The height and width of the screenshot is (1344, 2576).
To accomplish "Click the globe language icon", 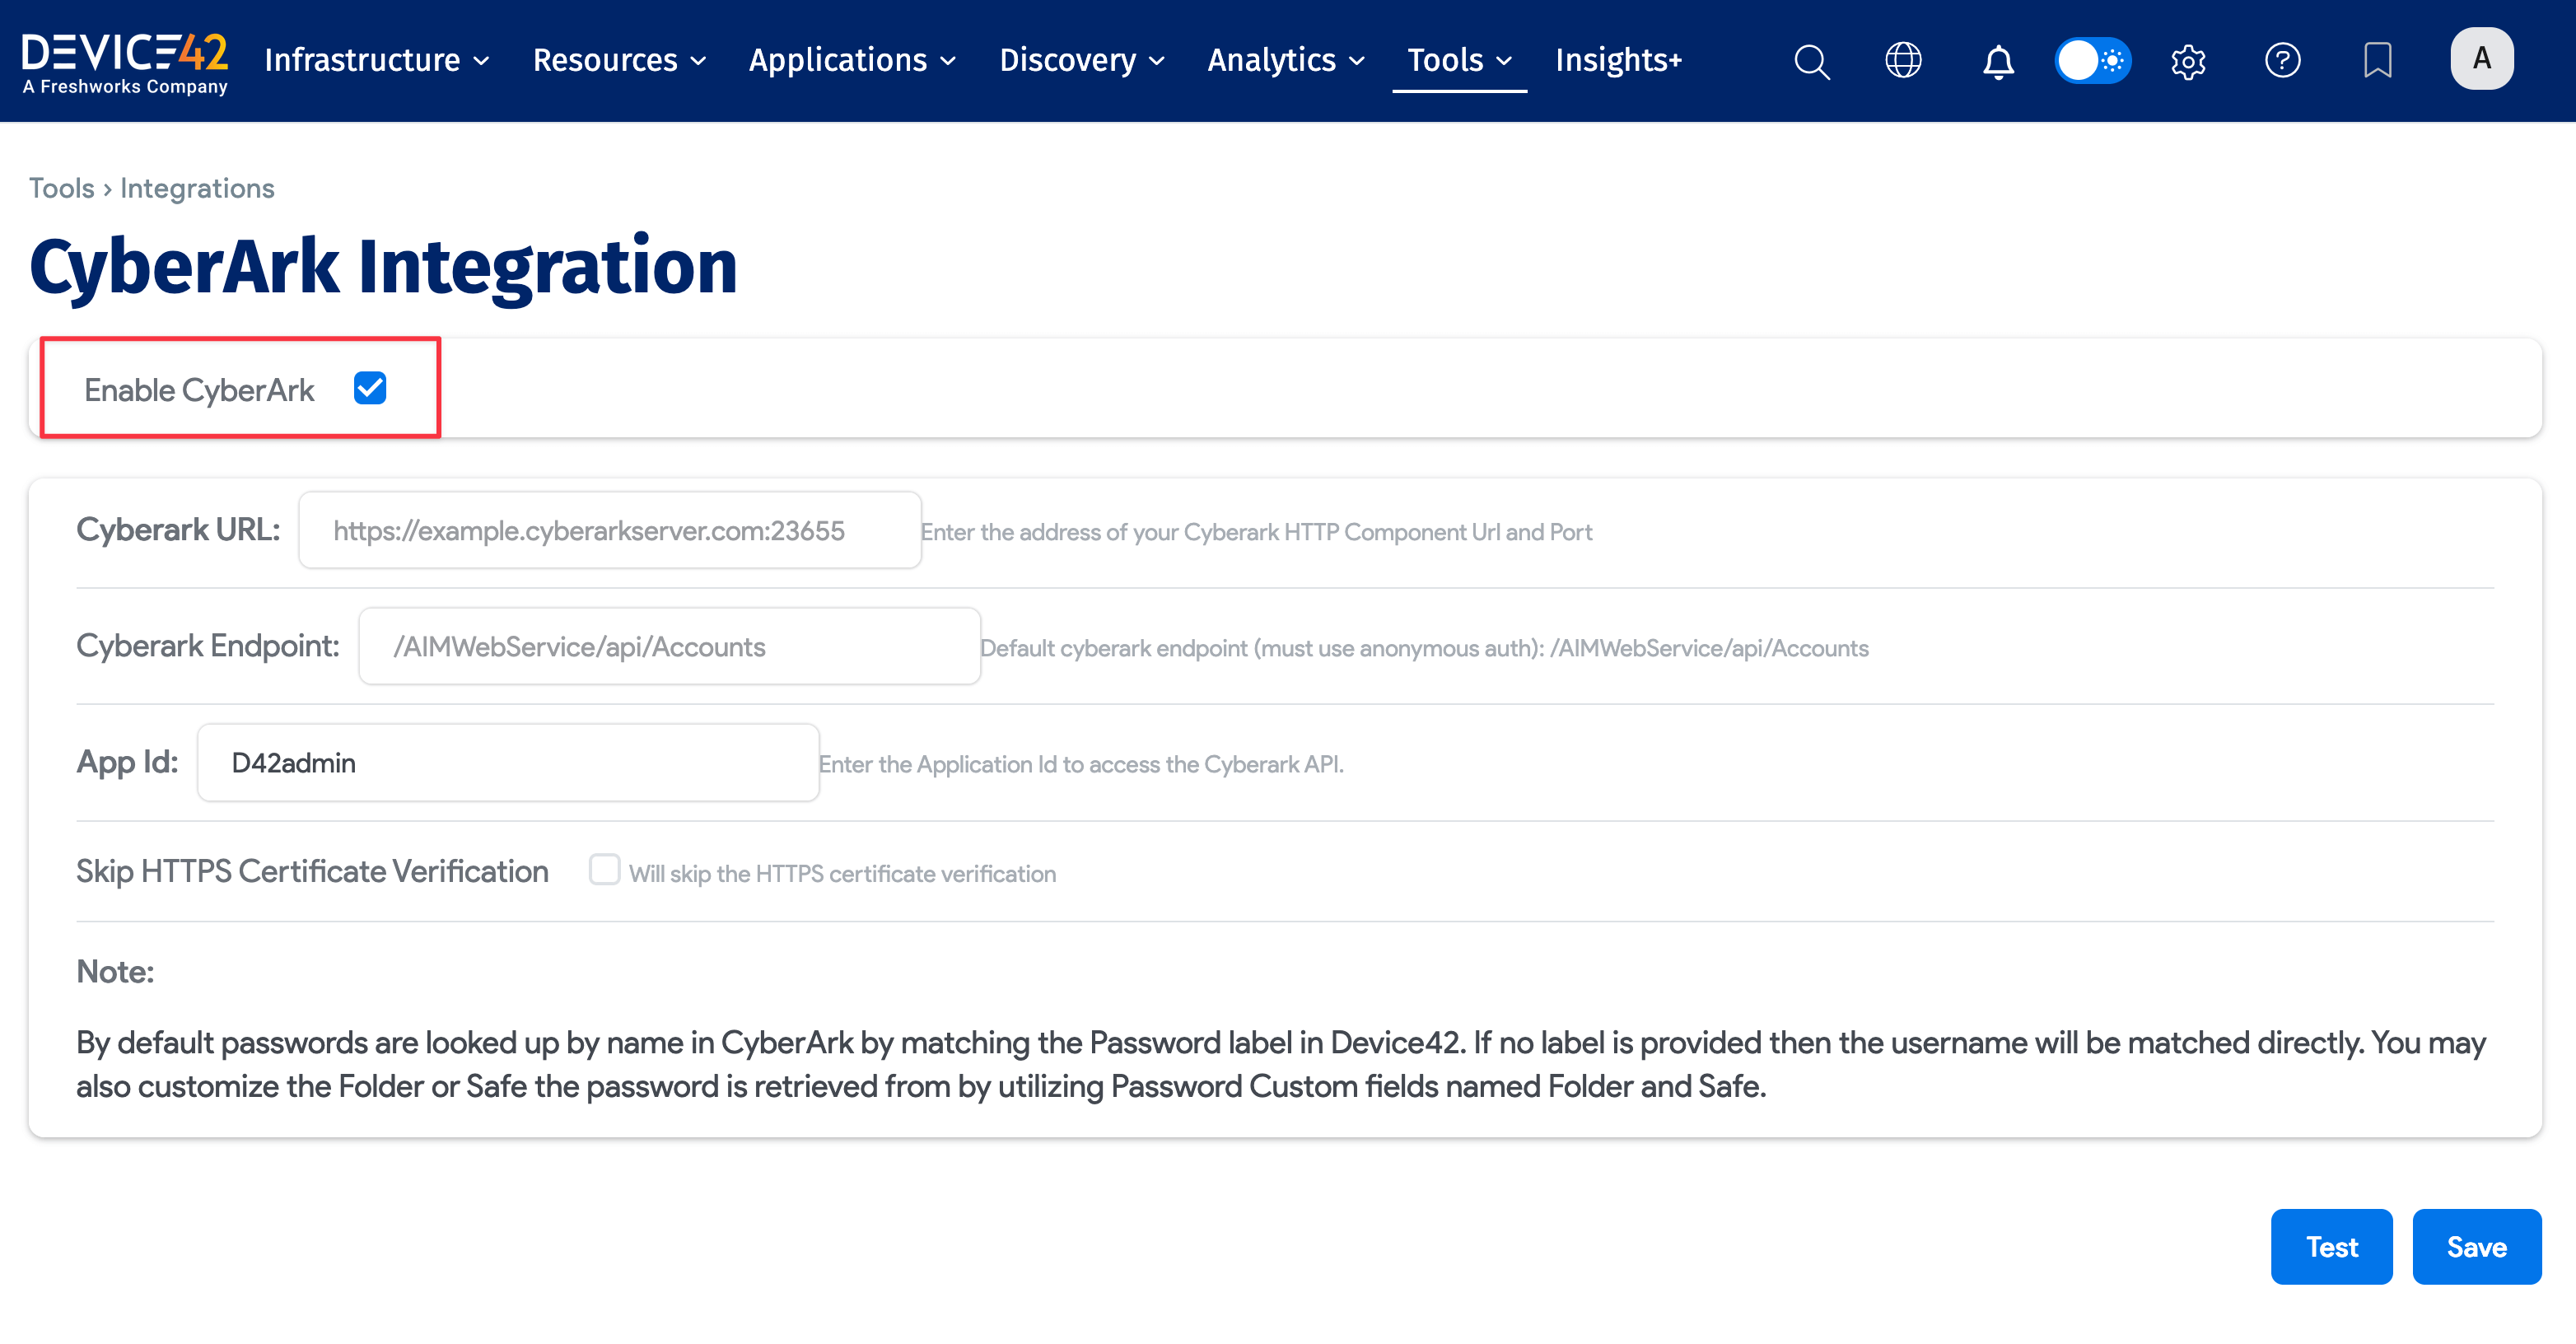I will point(1903,61).
